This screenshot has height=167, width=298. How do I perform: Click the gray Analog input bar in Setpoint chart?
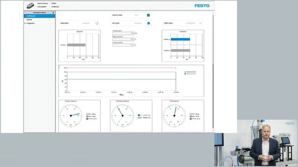[x=76, y=45]
